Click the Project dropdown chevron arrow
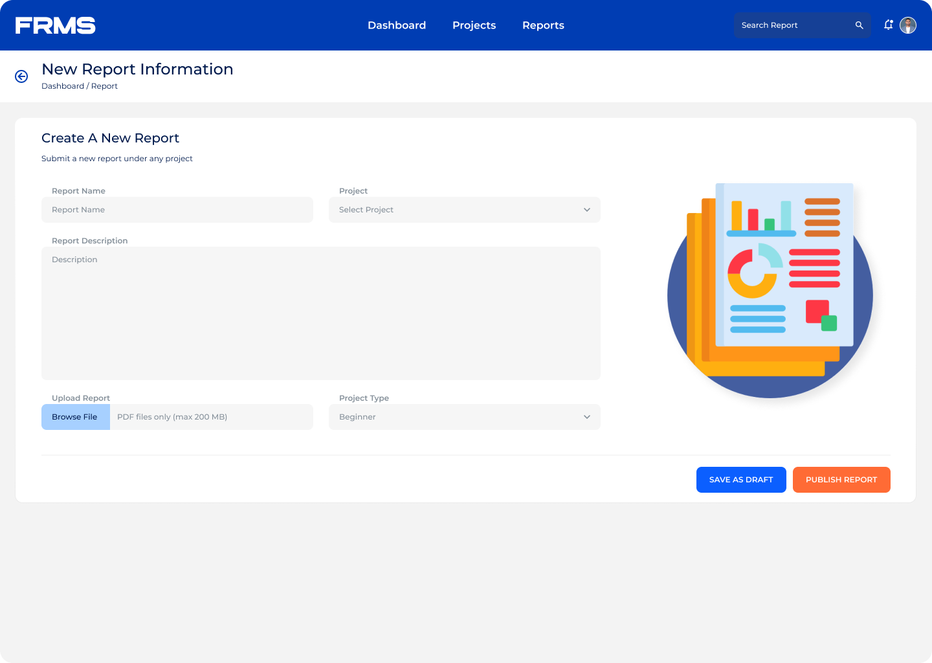This screenshot has width=932, height=663. (587, 210)
